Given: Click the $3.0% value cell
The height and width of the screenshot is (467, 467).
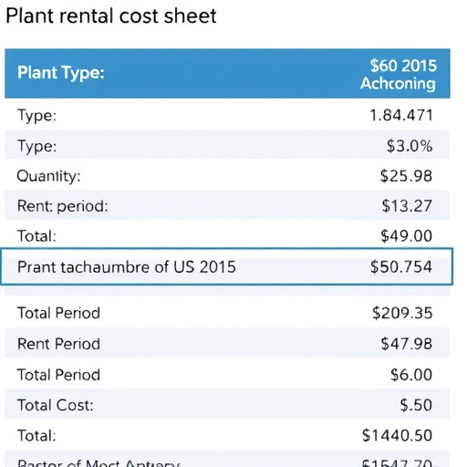Looking at the screenshot, I should (x=410, y=146).
